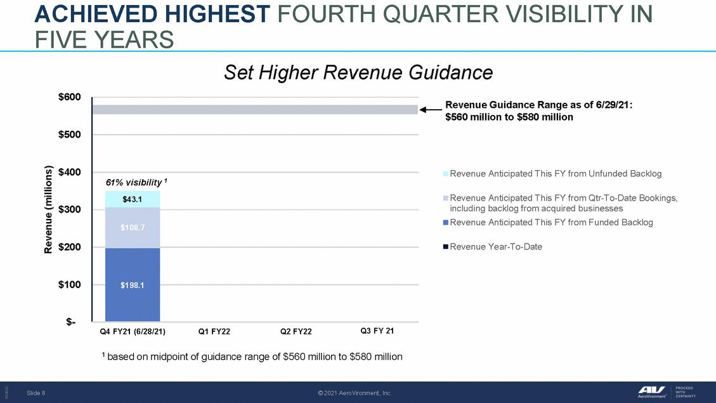Click the AeroVironment AV logo
The image size is (716, 403).
click(x=652, y=392)
